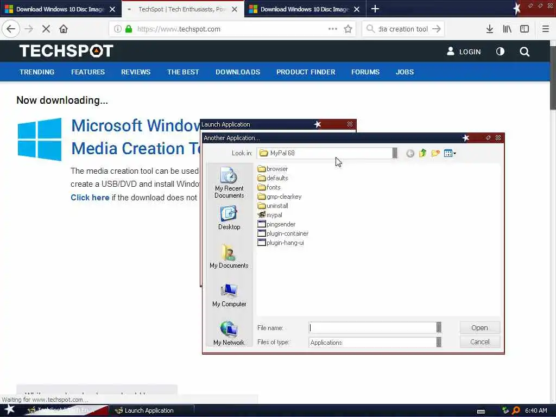The image size is (556, 417).
Task: Stop loading the page with X button
Action: [46, 29]
